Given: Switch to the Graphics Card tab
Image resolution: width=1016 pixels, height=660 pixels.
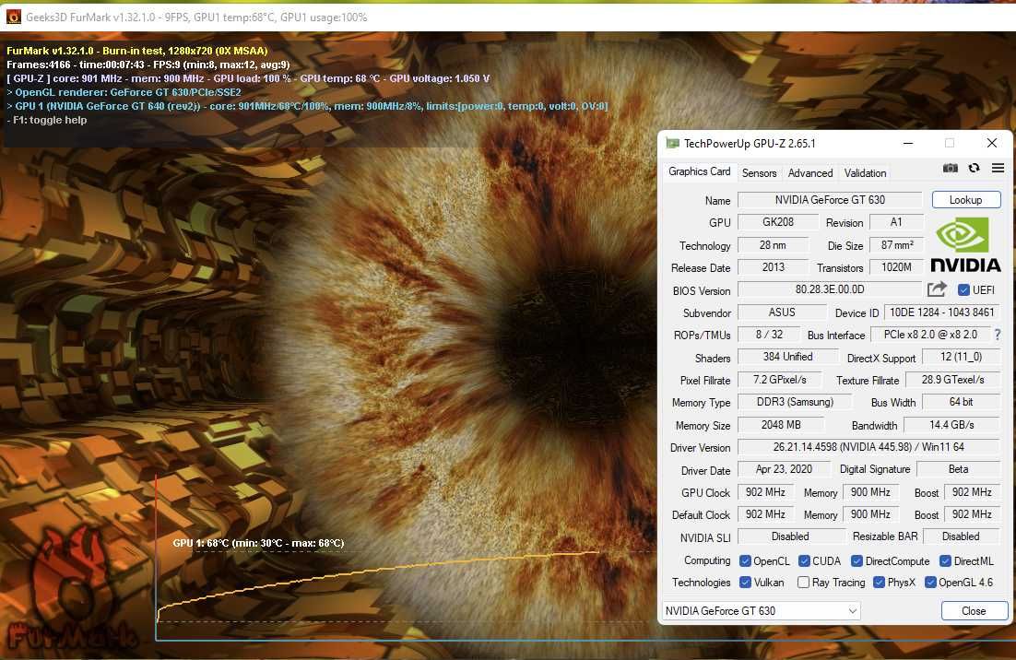Looking at the screenshot, I should (x=699, y=171).
